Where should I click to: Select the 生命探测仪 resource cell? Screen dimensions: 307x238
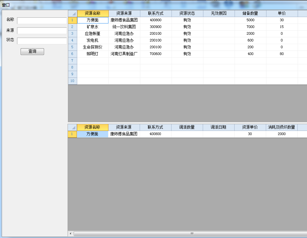93,47
